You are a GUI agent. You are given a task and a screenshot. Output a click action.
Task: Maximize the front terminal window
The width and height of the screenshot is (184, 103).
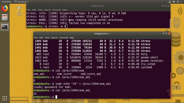point(166,34)
